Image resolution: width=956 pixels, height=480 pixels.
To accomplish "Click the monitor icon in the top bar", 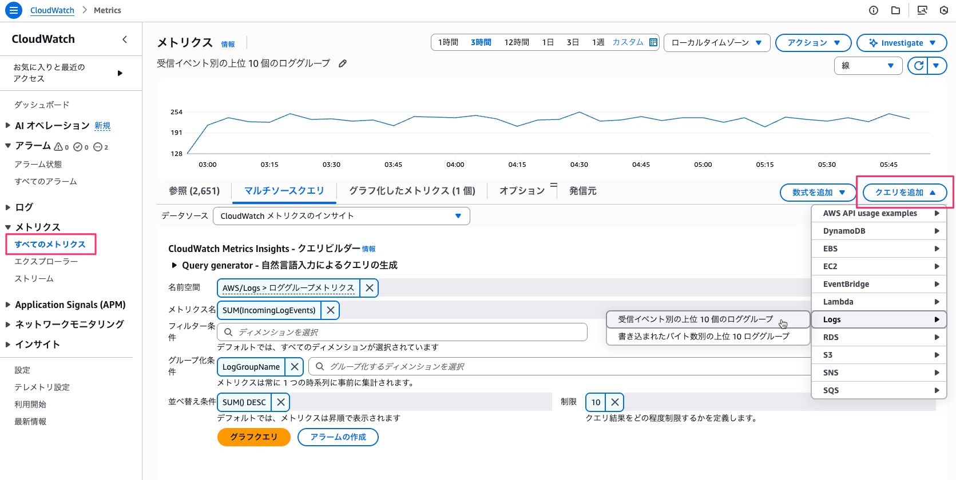I will pyautogui.click(x=922, y=10).
